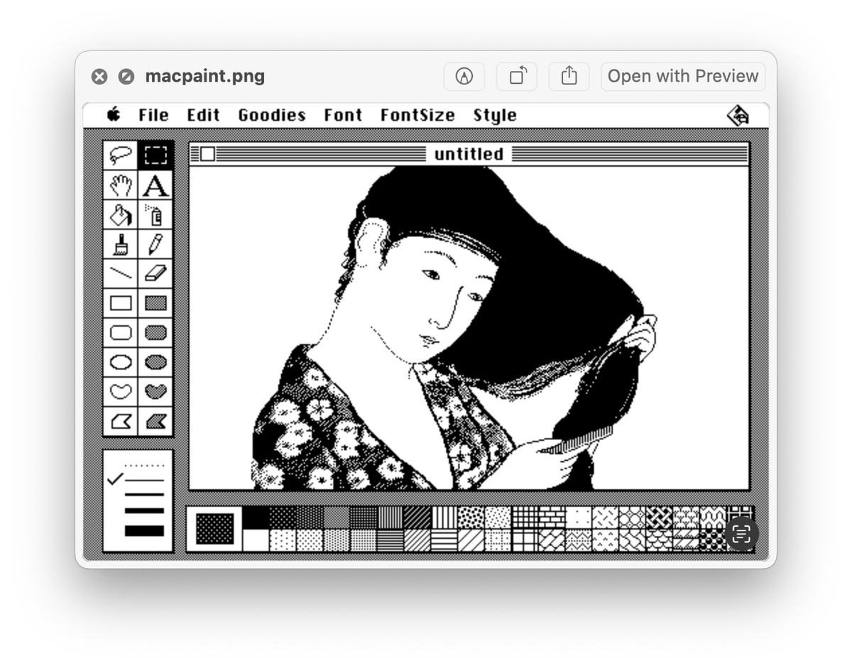
Task: Select the Eraser tool
Action: click(155, 273)
